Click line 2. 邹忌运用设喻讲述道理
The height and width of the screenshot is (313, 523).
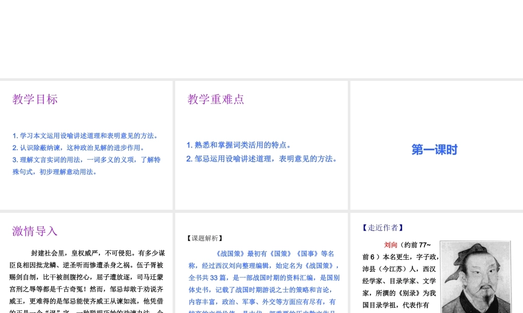[x=263, y=159]
